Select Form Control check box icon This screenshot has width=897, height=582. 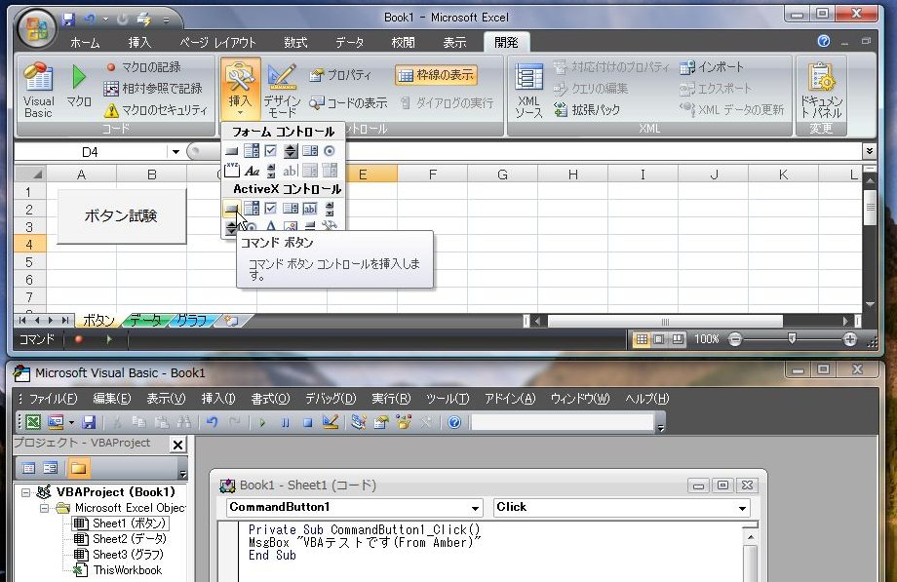pos(271,151)
